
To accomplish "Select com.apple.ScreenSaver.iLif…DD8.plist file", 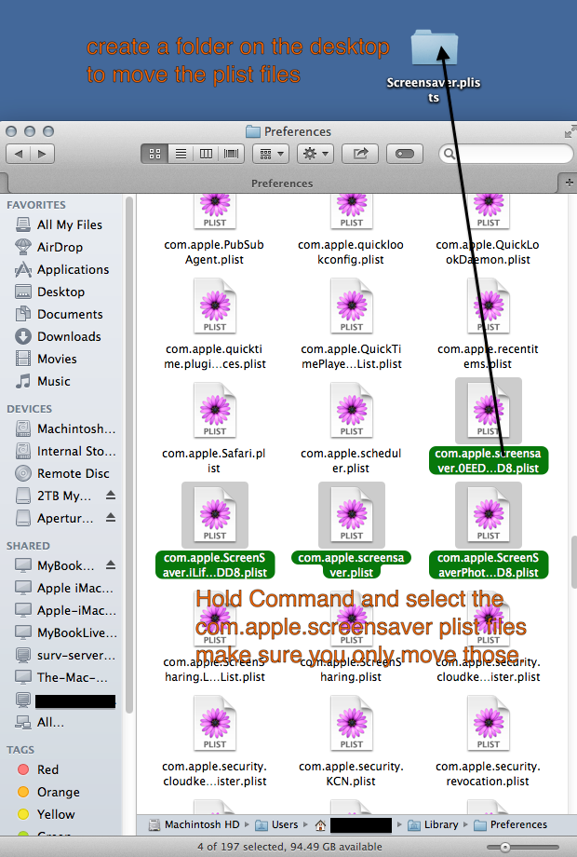I will [x=215, y=531].
